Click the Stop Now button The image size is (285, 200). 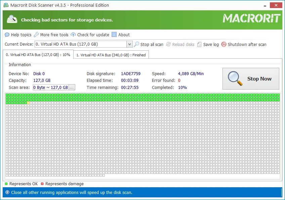click(251, 79)
